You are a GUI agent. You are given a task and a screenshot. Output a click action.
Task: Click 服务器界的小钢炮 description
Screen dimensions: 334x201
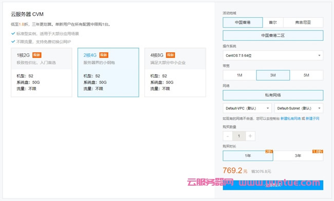coord(99,62)
